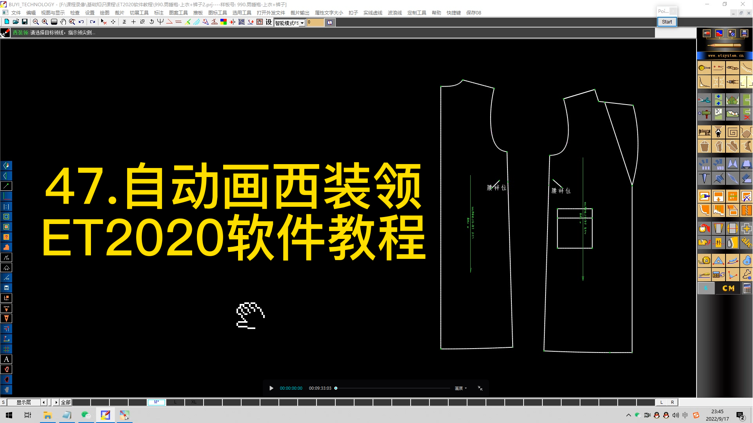Toggle the blue 6 button in right panel
Viewport: 753px width, 423px height.
point(706,289)
